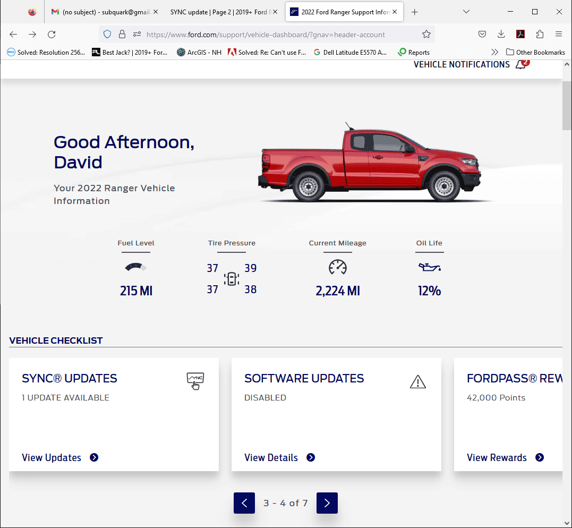
Task: Click the View Updates arrow icon
Action: point(94,457)
